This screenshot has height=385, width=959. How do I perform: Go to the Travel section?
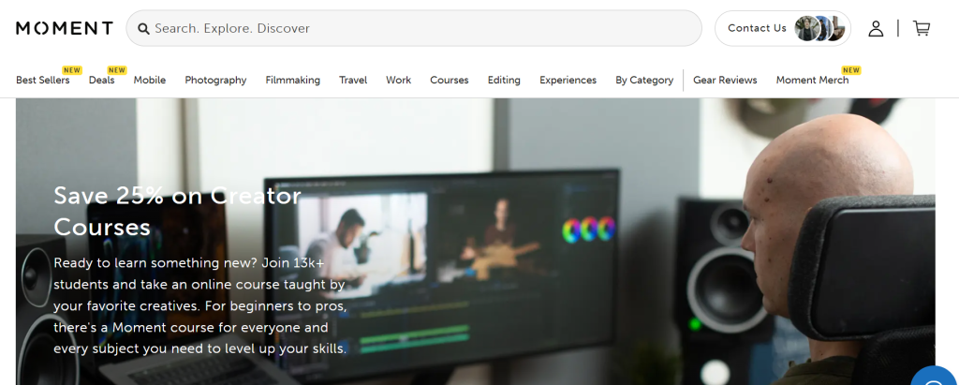click(353, 81)
